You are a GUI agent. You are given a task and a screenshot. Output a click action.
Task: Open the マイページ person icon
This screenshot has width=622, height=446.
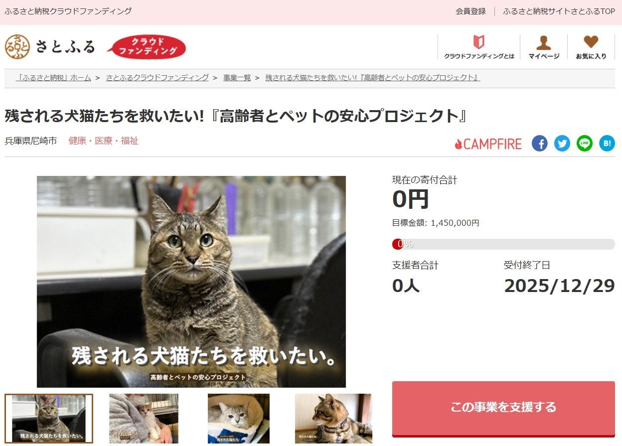[544, 47]
